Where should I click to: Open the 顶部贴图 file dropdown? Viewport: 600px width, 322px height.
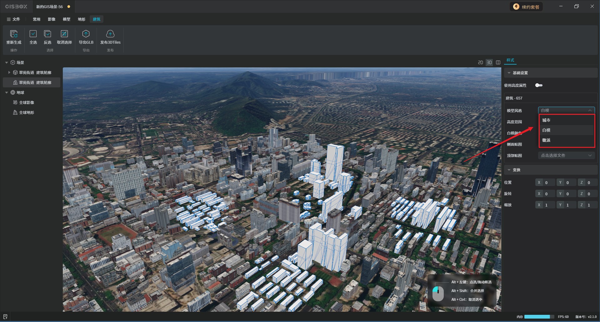tap(566, 155)
